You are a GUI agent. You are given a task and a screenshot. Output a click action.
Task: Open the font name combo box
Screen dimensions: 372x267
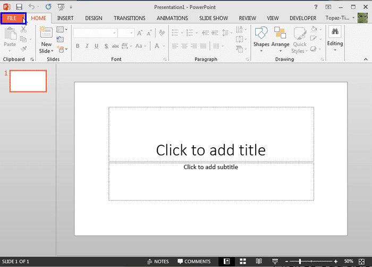[95, 33]
